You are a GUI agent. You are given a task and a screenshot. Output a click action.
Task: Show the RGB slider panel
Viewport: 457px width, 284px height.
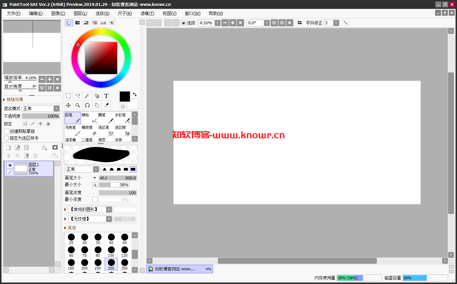pos(77,23)
